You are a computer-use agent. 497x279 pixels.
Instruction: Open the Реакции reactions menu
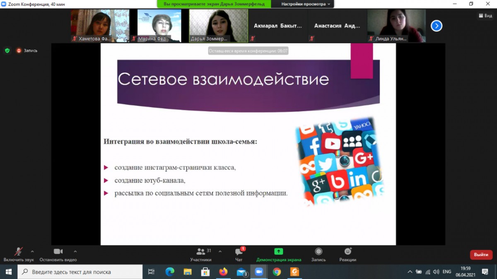[x=348, y=254]
